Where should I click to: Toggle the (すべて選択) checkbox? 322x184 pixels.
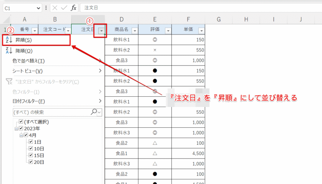click(21, 122)
